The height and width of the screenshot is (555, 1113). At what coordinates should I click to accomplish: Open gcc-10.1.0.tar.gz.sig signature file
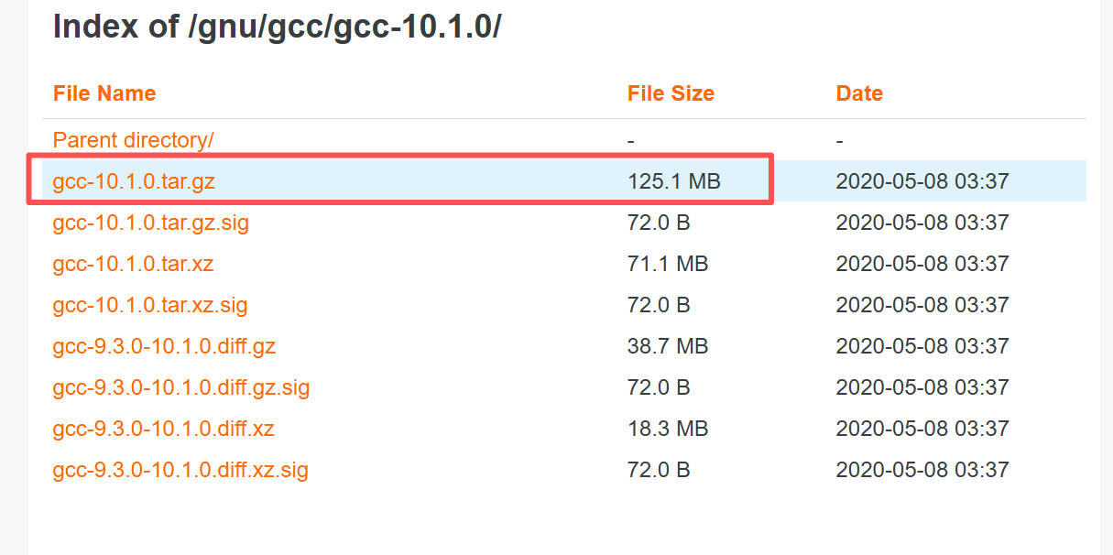pyautogui.click(x=150, y=223)
